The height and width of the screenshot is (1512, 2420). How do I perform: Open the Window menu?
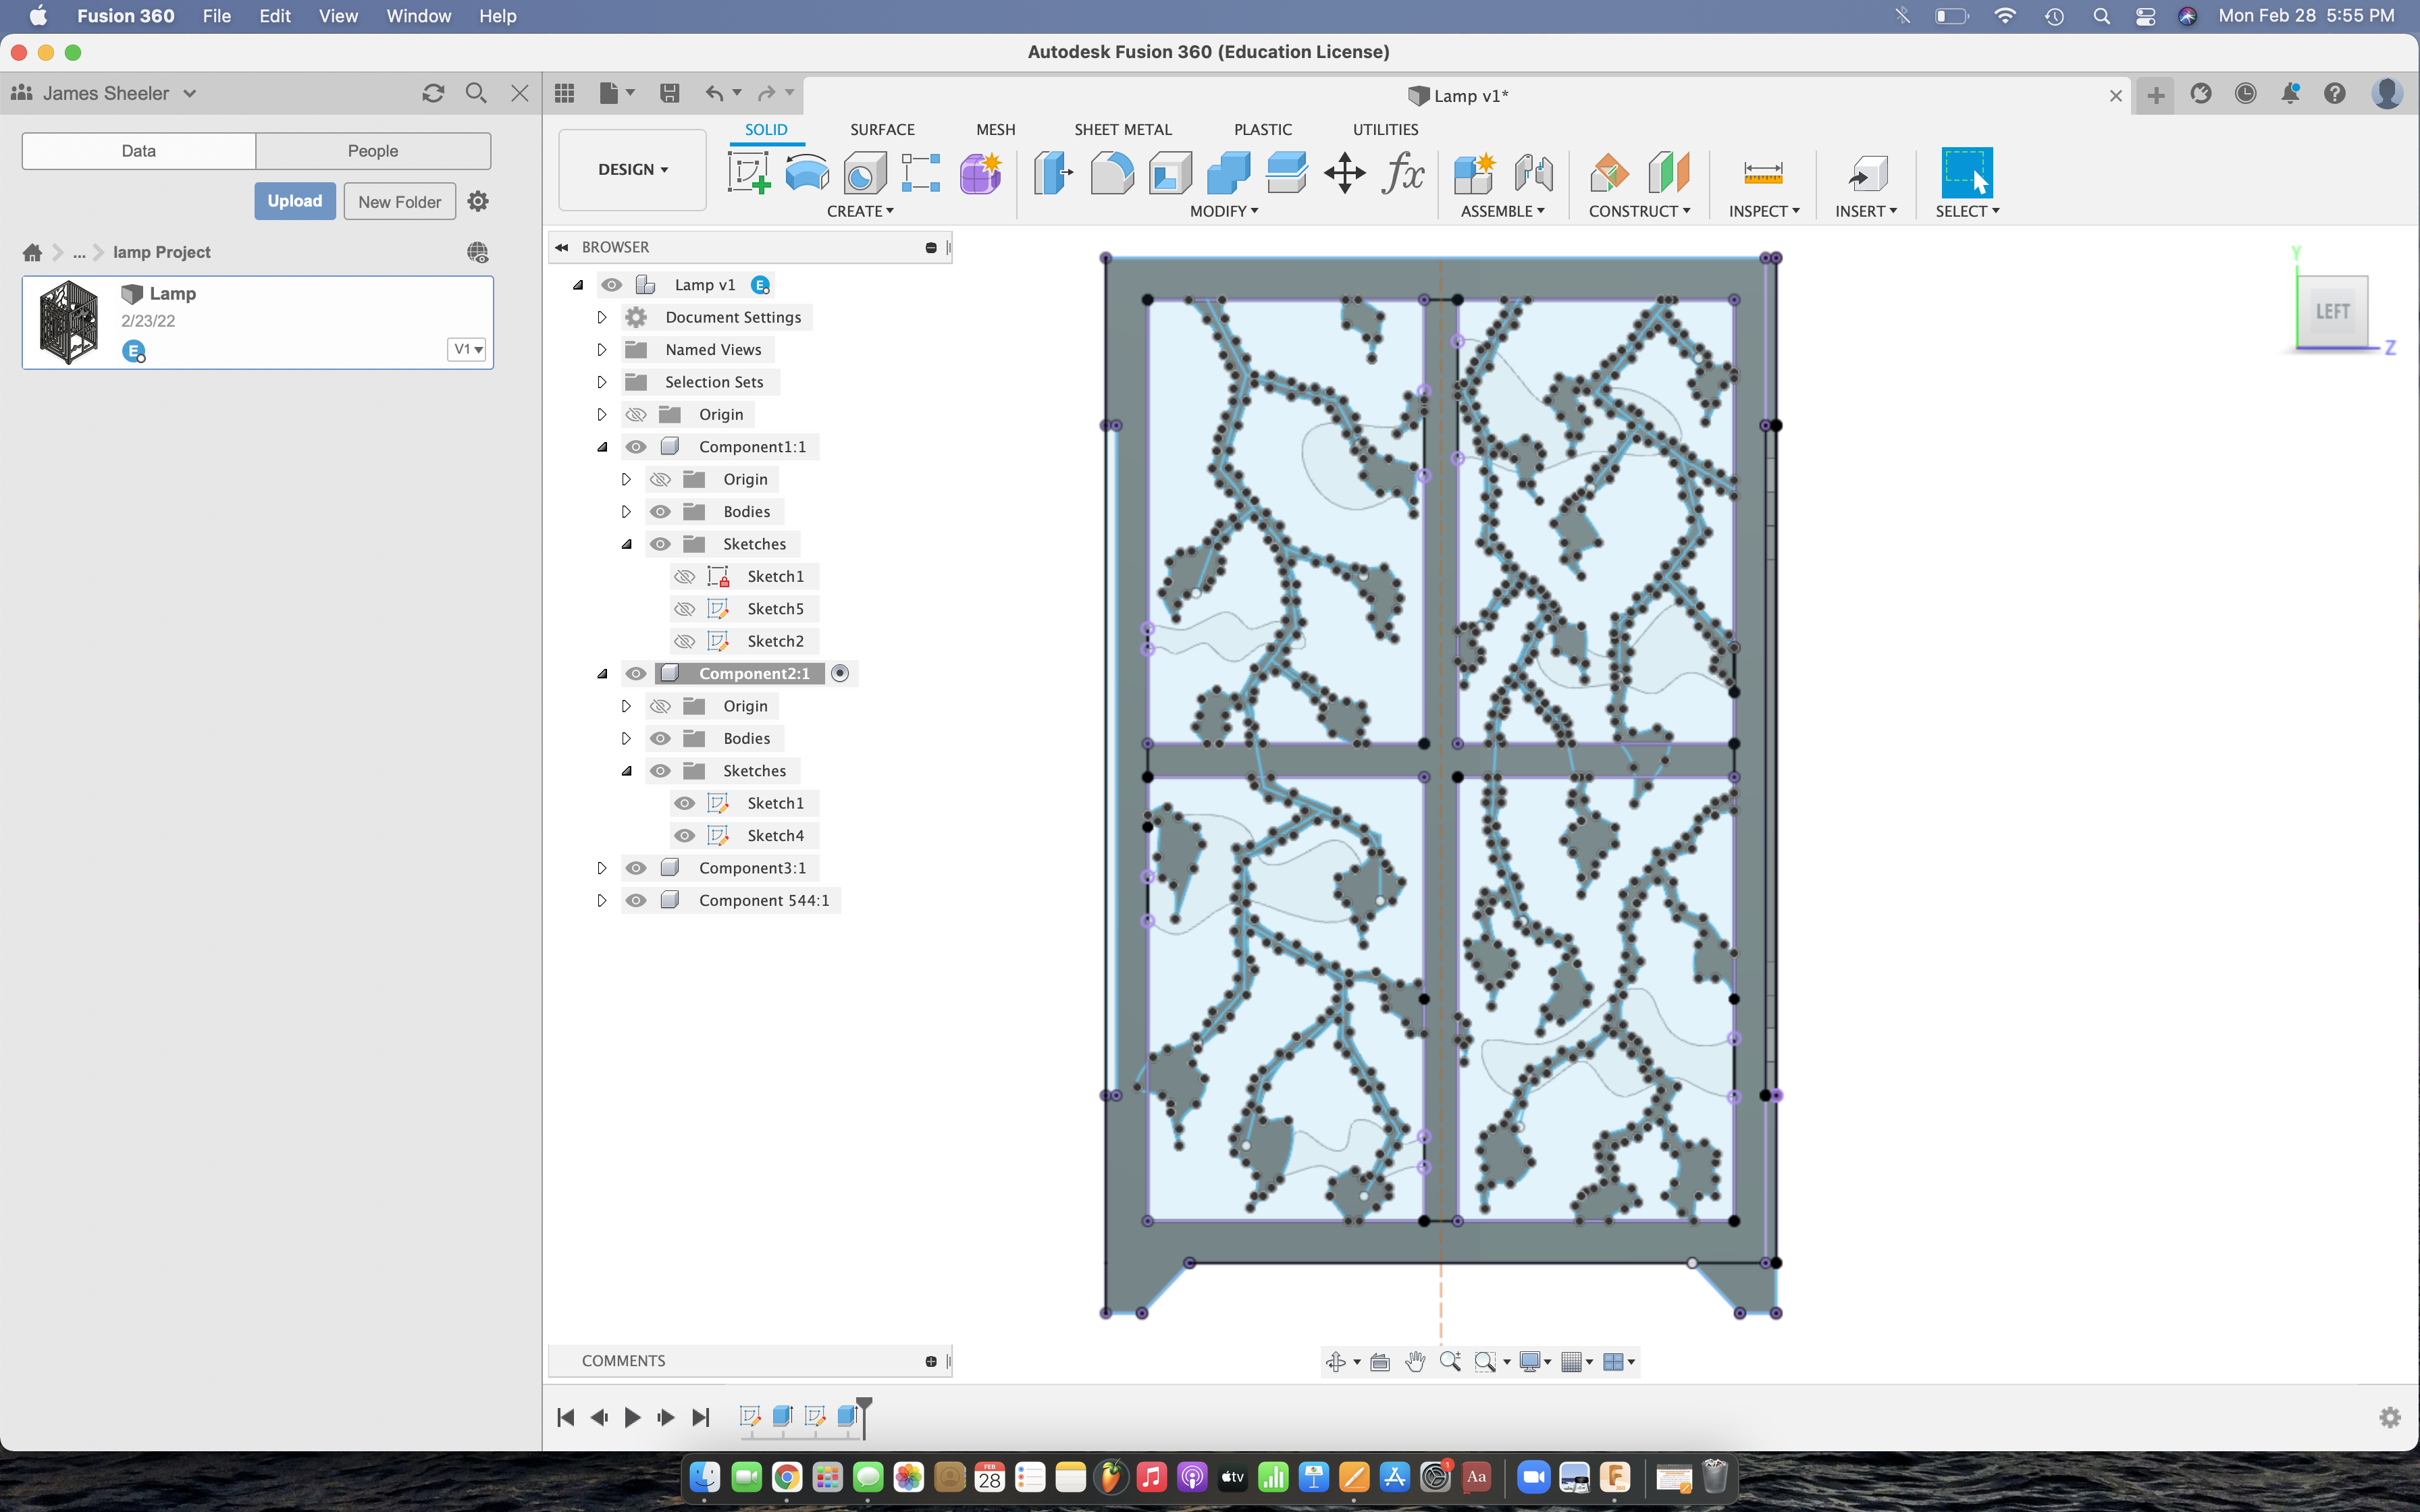(418, 15)
